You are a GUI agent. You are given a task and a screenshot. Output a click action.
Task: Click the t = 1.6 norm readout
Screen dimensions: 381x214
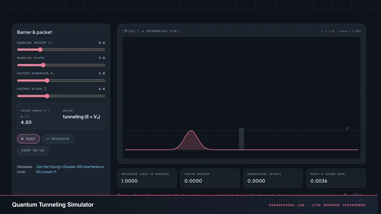pos(341,31)
